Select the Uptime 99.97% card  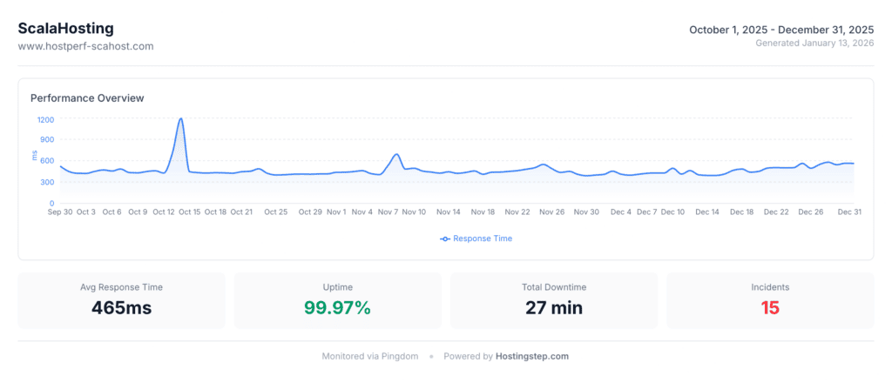(x=337, y=300)
